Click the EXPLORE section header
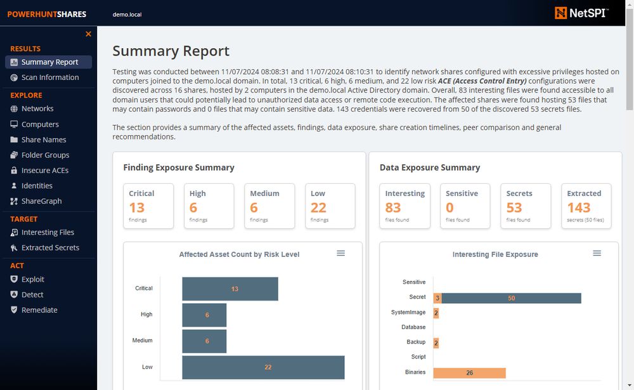The height and width of the screenshot is (390, 634). [x=26, y=95]
